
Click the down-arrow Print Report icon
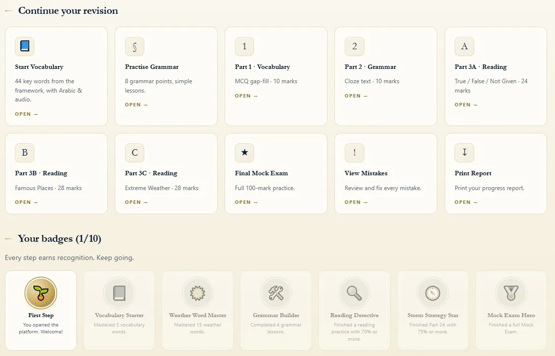tap(464, 153)
